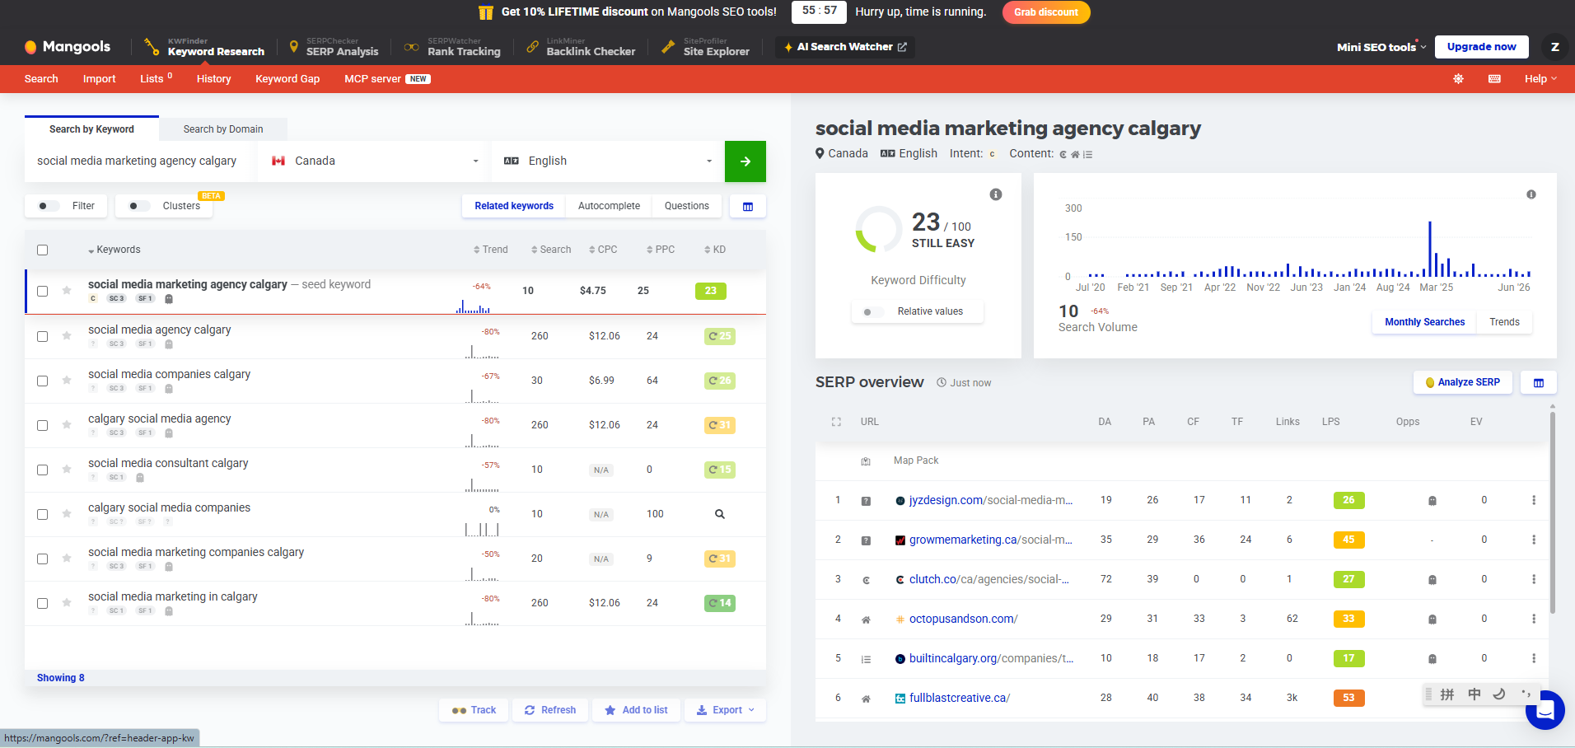Sort keywords by KD column
This screenshot has width=1575, height=748.
point(715,250)
